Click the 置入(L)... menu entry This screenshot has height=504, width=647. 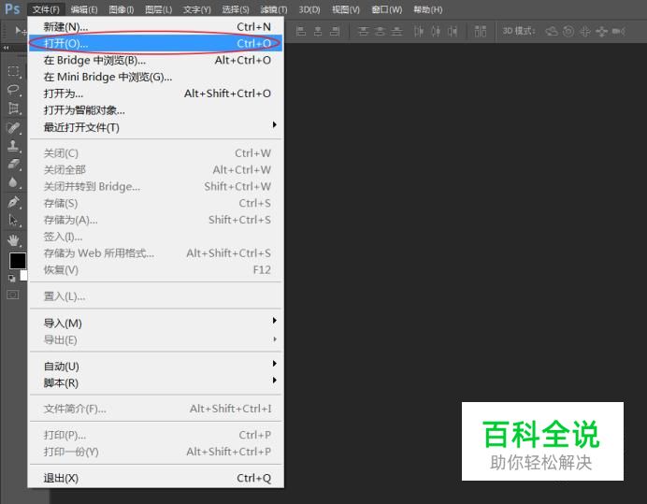click(155, 296)
